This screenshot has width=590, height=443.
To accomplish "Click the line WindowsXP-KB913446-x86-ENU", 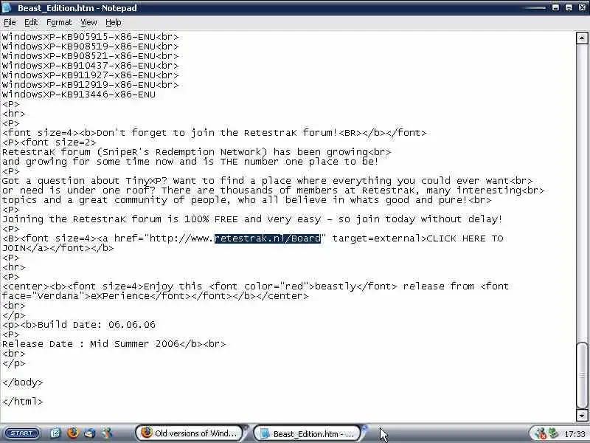I will (79, 95).
